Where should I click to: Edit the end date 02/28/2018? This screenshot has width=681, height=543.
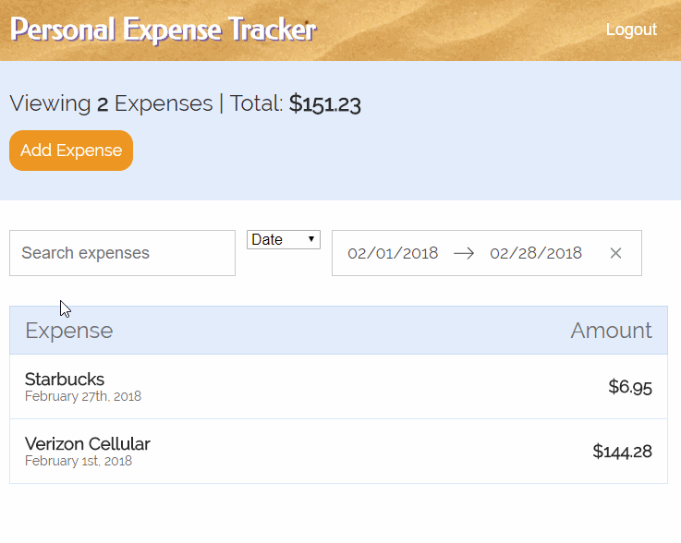coord(536,253)
